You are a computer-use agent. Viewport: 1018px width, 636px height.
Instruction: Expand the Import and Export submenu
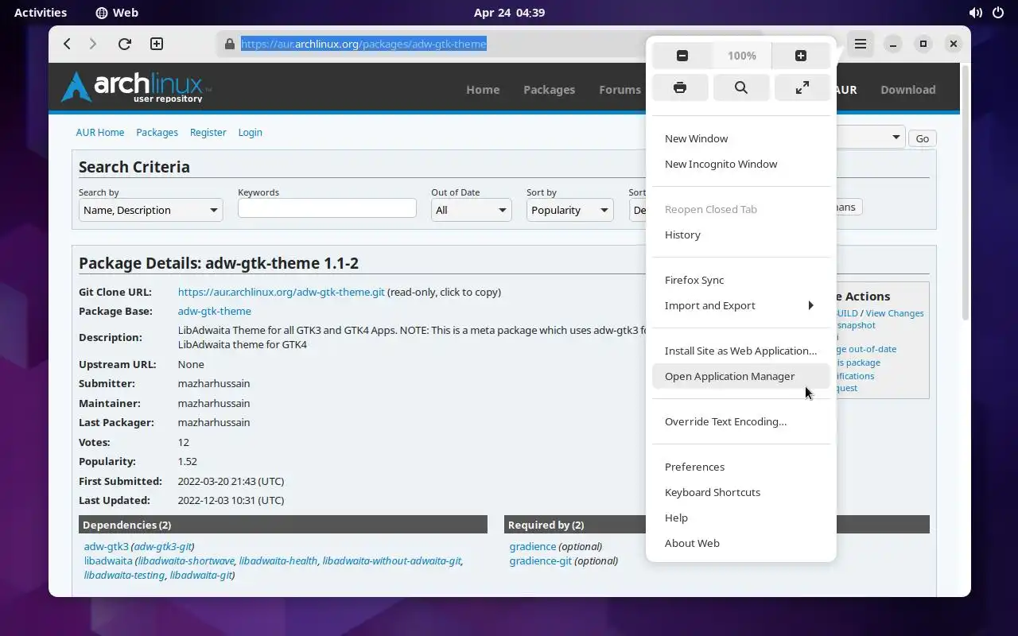(741, 305)
